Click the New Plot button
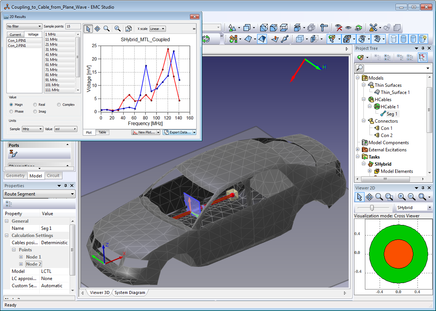This screenshot has width=436, height=311. pyautogui.click(x=143, y=132)
